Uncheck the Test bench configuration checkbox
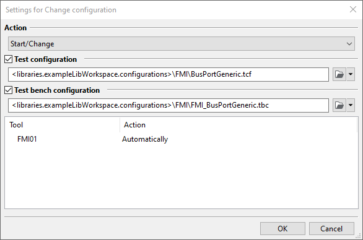The width and height of the screenshot is (363, 240). pos(8,90)
